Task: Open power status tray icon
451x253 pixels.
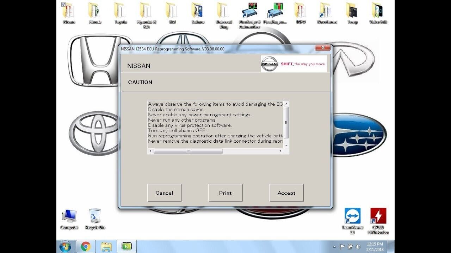Action: tap(350, 247)
